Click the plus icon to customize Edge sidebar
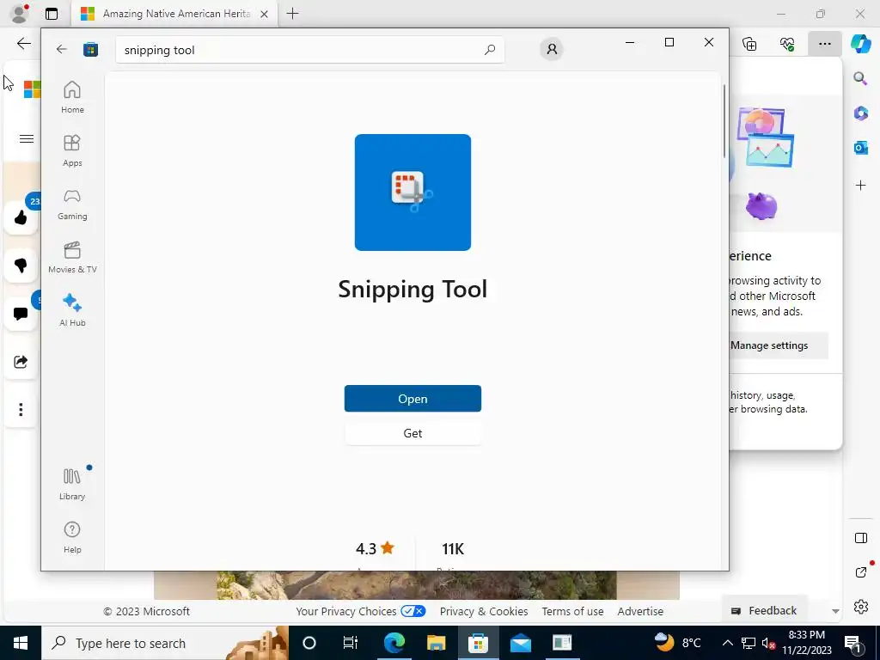Viewport: 880px width, 660px height. point(860,186)
